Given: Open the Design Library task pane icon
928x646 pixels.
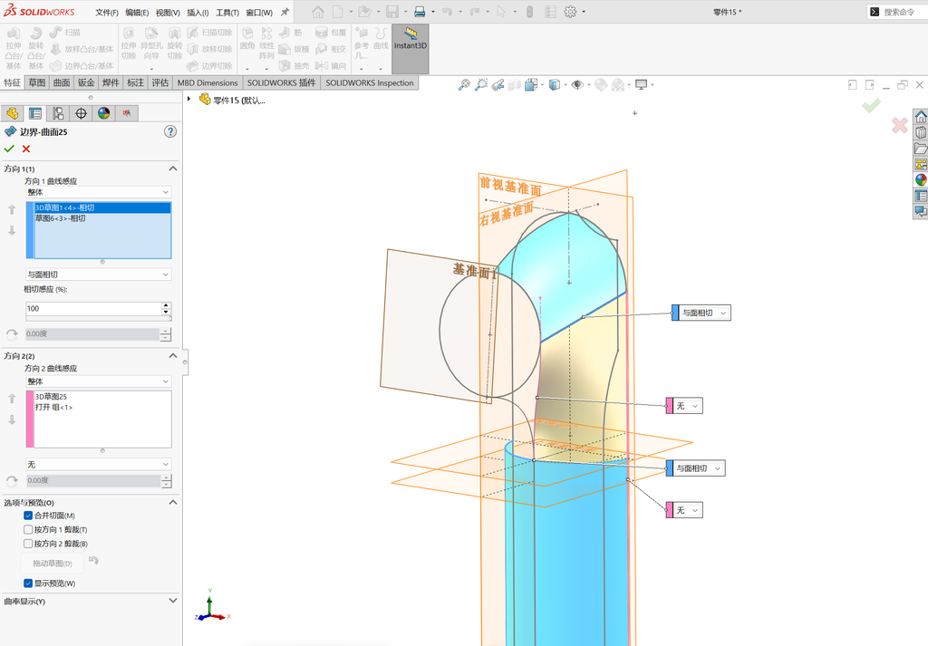Looking at the screenshot, I should (x=921, y=132).
